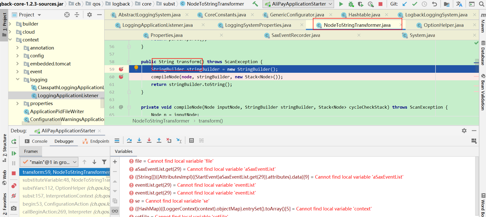The height and width of the screenshot is (217, 486).
Task: Open Bean Validation tool window
Action: [x=483, y=92]
